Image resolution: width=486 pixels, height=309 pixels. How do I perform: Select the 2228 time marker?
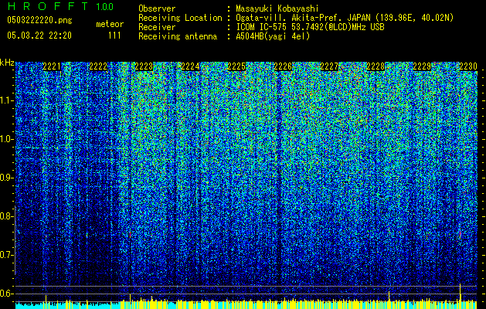click(x=376, y=66)
